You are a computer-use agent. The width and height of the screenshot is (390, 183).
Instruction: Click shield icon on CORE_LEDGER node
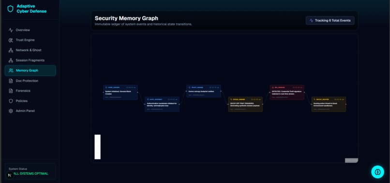click(106, 87)
